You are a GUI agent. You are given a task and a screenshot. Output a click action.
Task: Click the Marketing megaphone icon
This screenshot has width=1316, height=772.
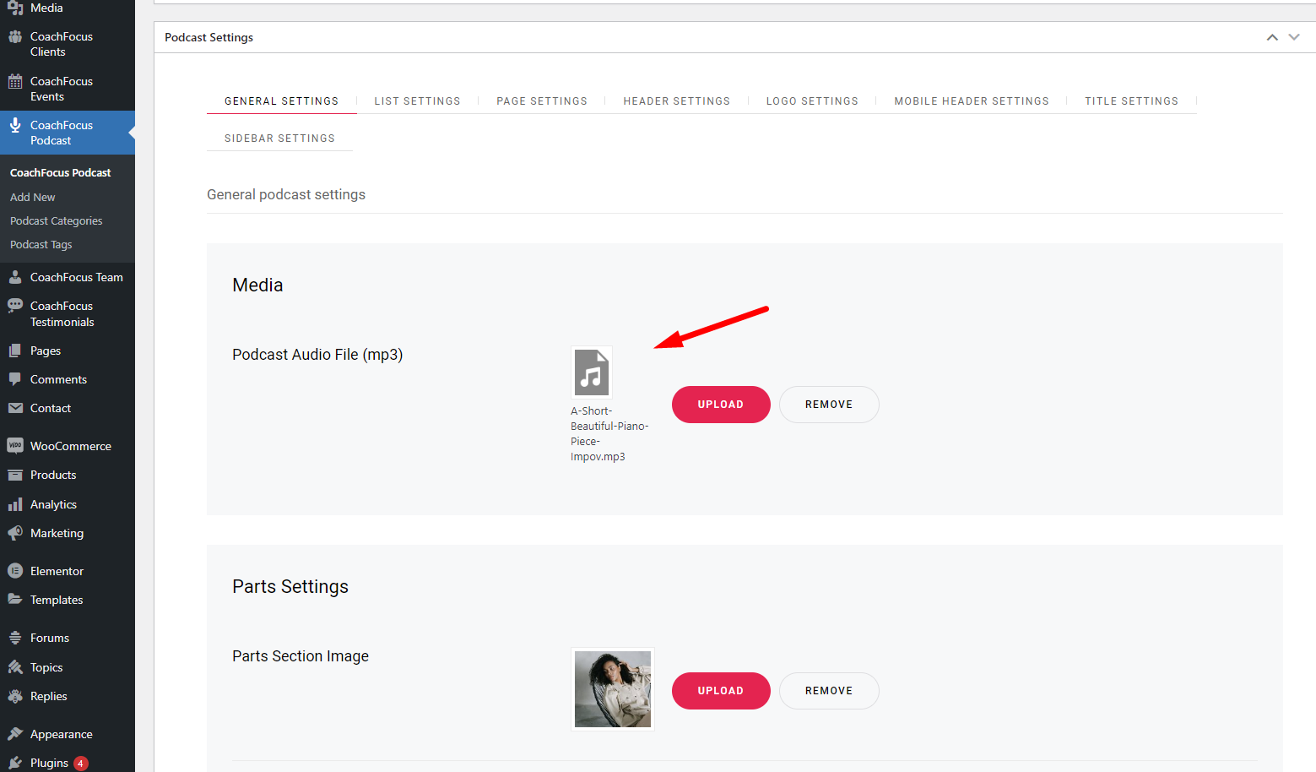15,533
